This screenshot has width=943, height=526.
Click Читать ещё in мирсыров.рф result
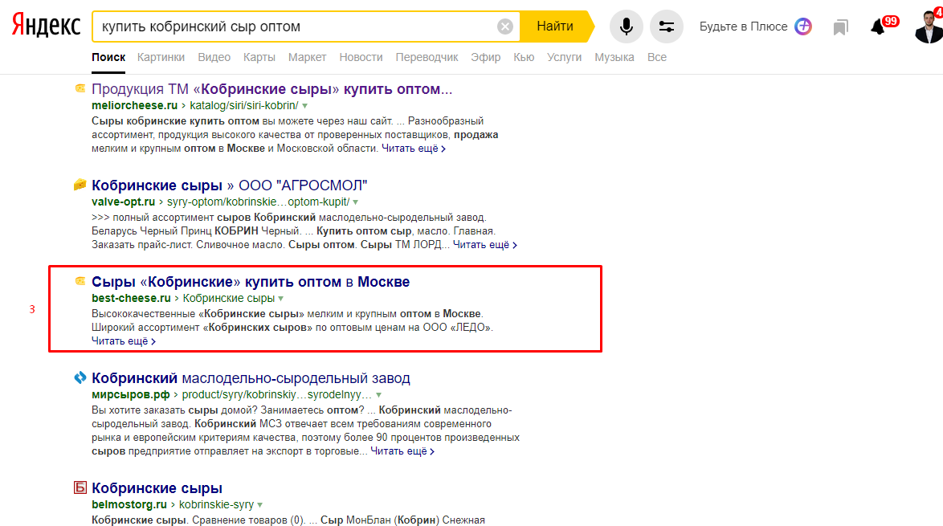tap(402, 451)
